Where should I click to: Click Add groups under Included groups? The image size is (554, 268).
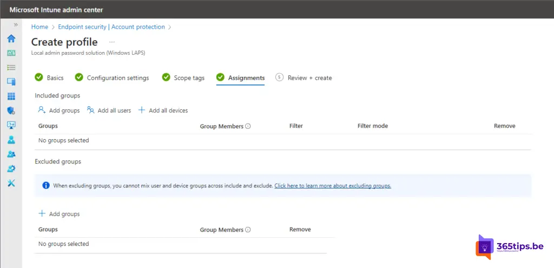coord(59,110)
